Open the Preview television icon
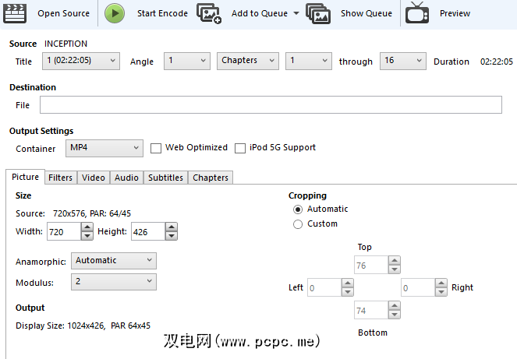The image size is (517, 359). 417,13
